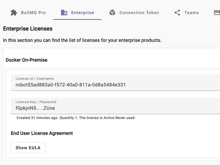Switch to the BullMQ Pro tab
Image resolution: width=220 pixels, height=165 pixels.
click(33, 13)
